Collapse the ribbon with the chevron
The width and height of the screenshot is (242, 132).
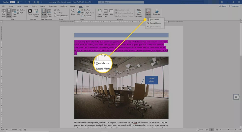coord(240,19)
